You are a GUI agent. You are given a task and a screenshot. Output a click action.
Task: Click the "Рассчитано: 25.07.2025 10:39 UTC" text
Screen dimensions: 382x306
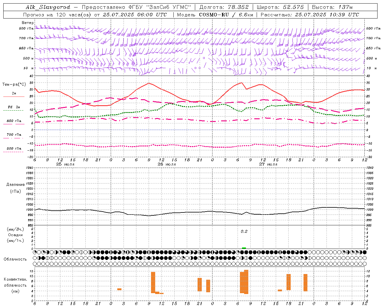pos(310,15)
